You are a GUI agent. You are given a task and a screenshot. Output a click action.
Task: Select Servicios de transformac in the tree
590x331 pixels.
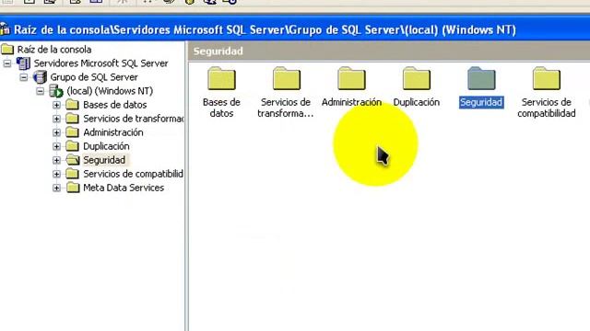pyautogui.click(x=133, y=119)
